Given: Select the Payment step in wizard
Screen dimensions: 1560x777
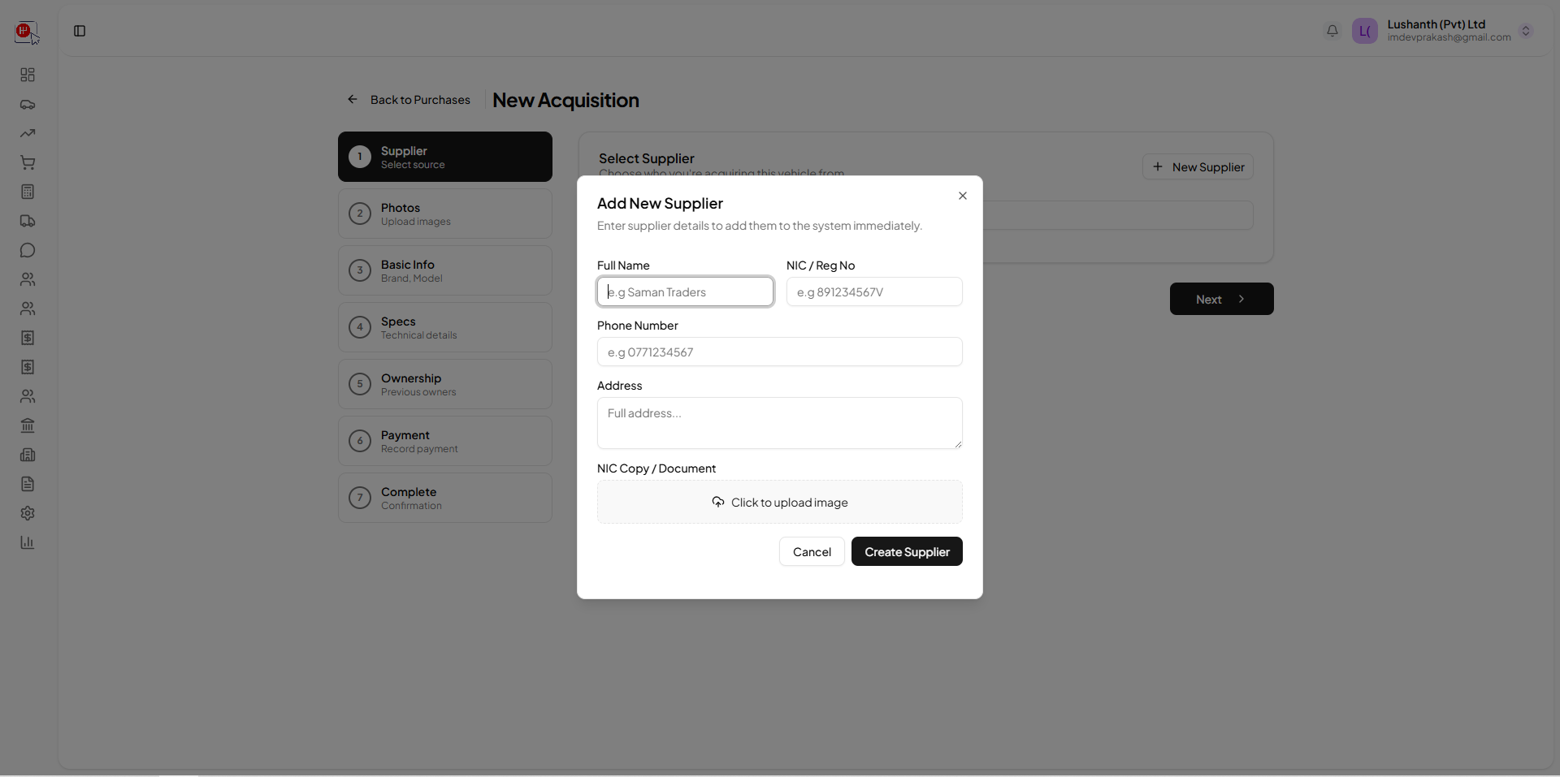Looking at the screenshot, I should point(445,442).
